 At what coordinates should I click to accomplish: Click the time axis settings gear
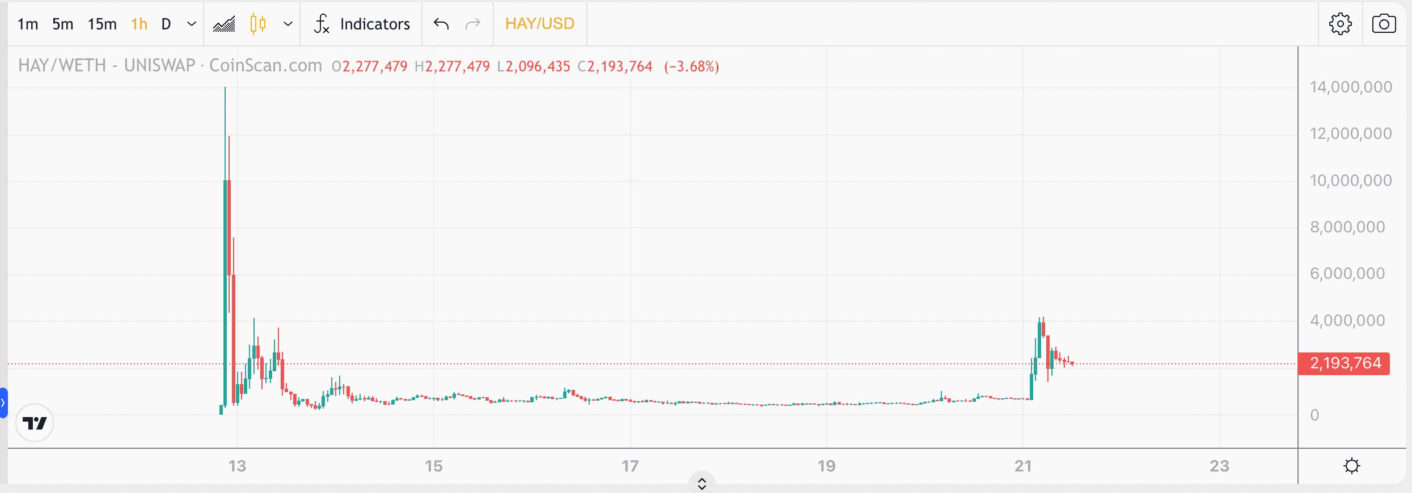[1352, 466]
